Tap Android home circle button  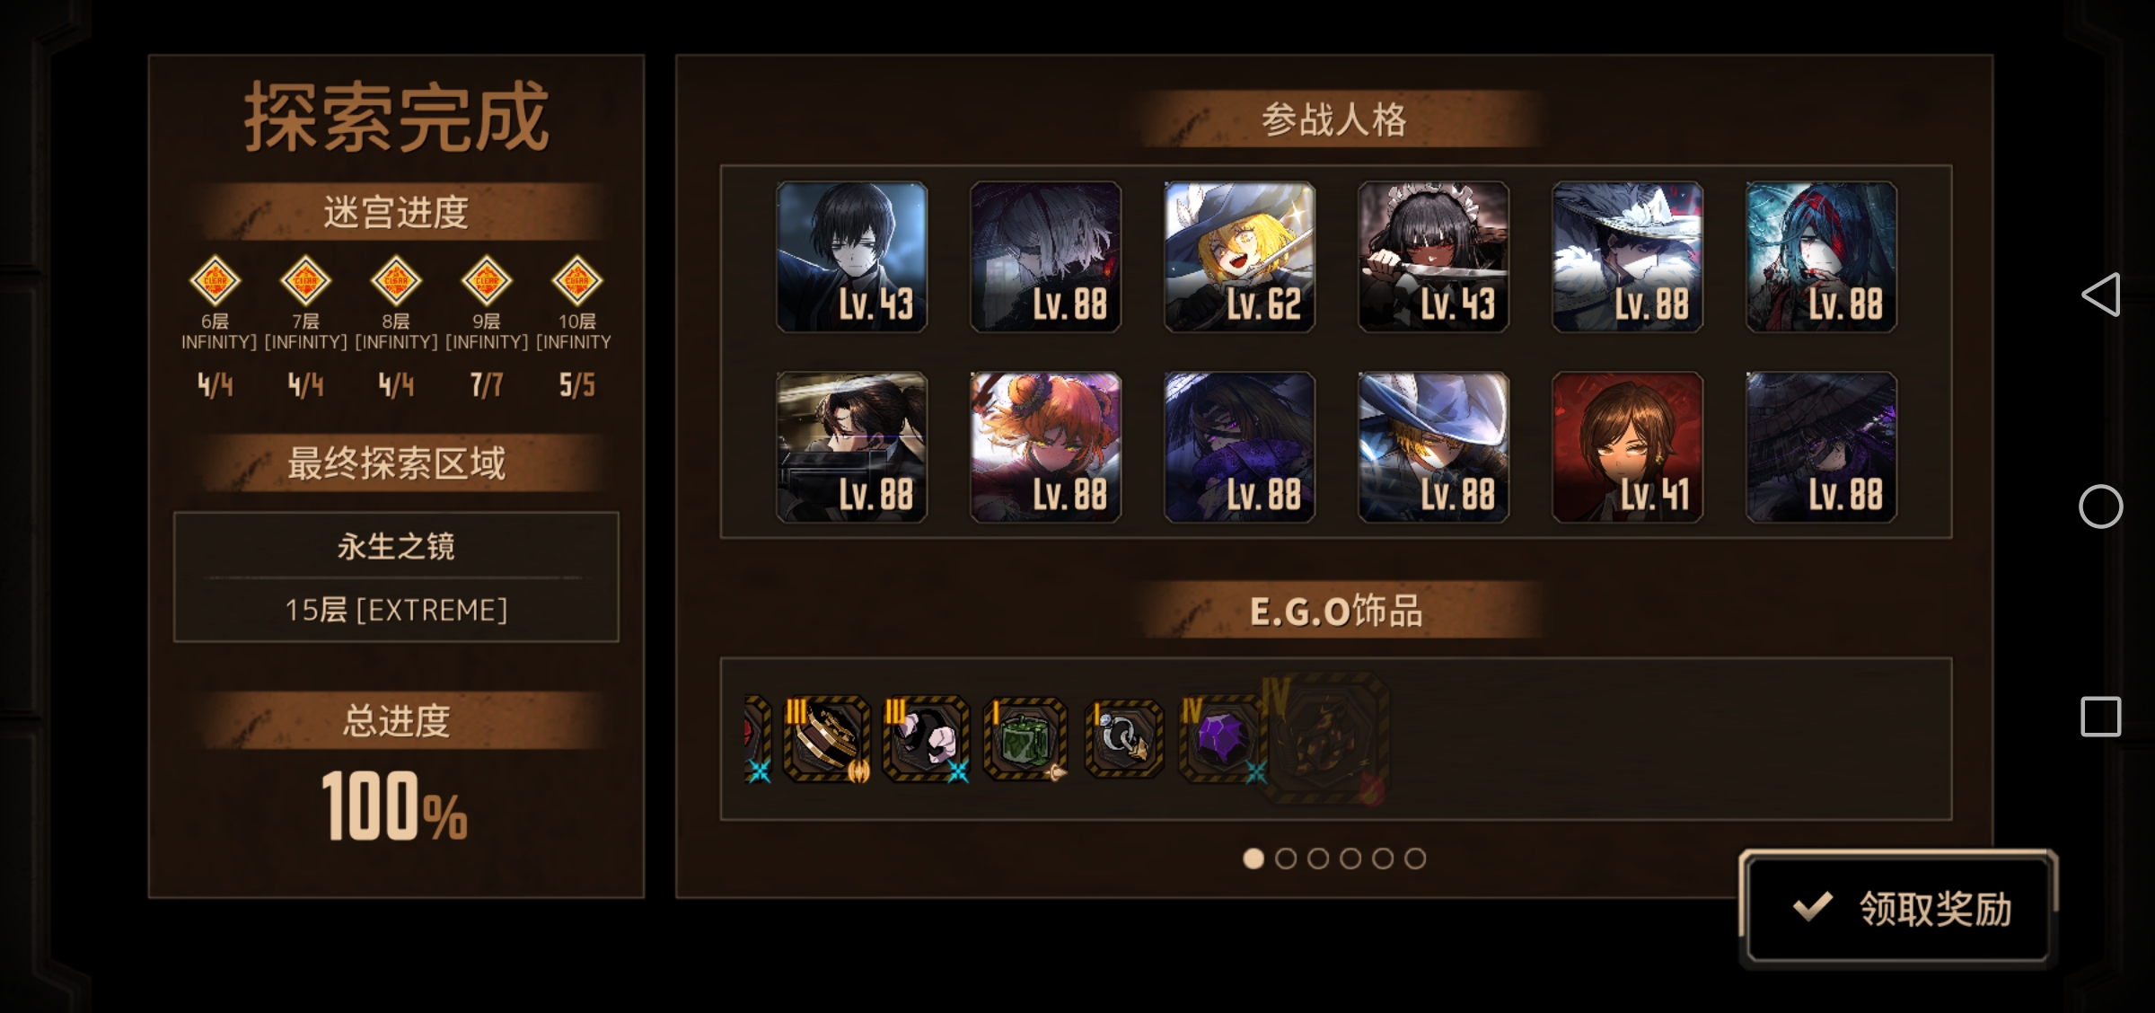click(x=2100, y=506)
